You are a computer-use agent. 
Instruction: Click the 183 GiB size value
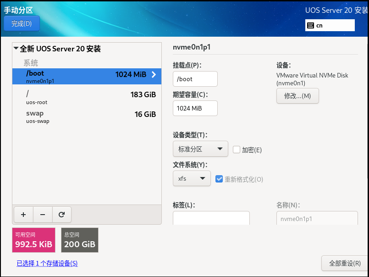point(143,94)
